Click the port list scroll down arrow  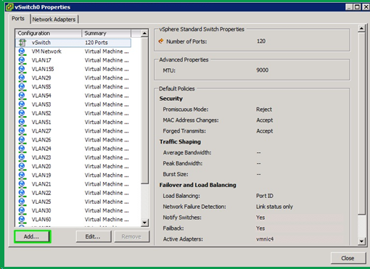[144, 223]
